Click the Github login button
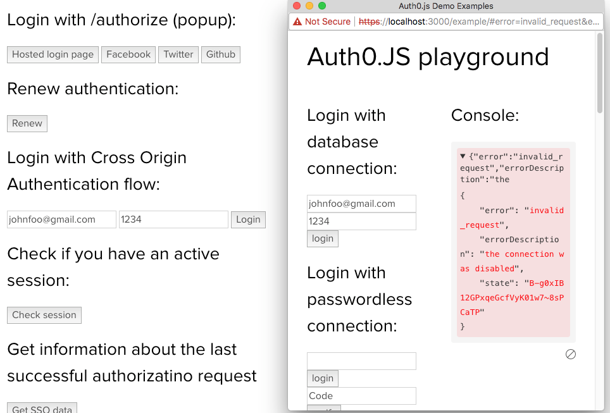This screenshot has height=413, width=610. (x=221, y=54)
